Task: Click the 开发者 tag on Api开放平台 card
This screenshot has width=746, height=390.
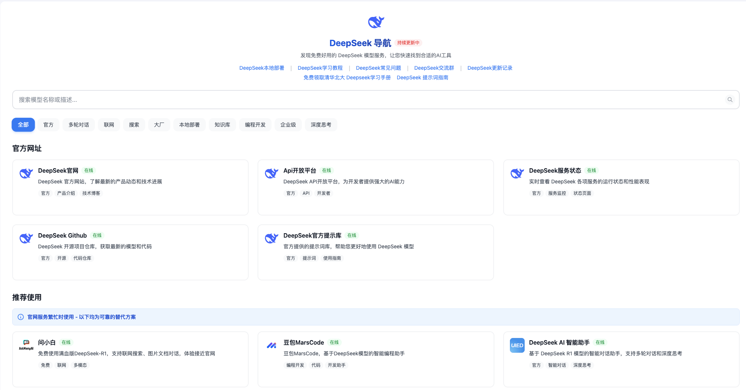Action: pyautogui.click(x=324, y=193)
